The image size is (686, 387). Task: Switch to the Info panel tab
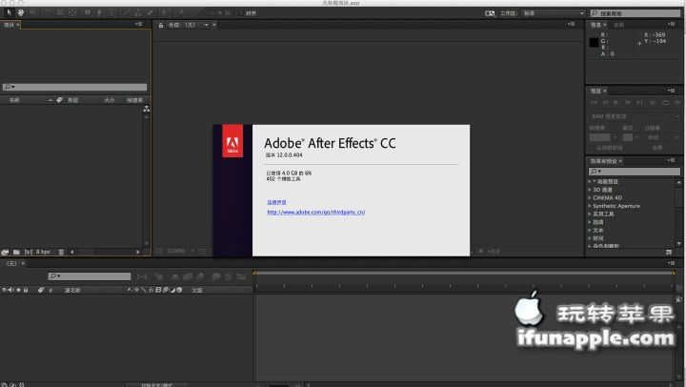595,25
